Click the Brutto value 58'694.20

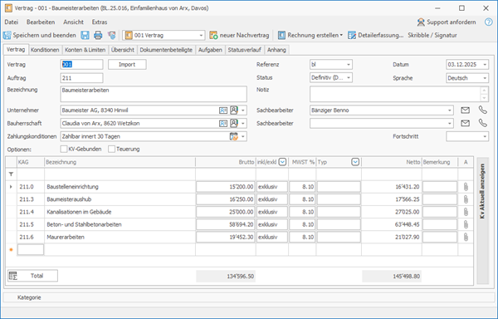[x=226, y=224]
